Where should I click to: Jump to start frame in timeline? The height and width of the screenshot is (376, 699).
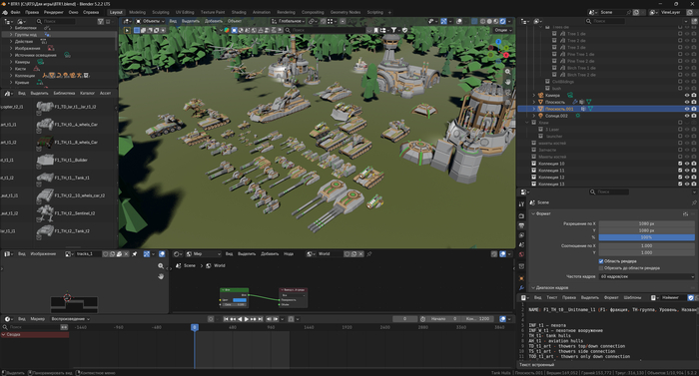[226, 319]
